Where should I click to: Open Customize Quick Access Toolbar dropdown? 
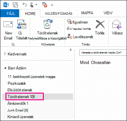(x=52, y=5)
